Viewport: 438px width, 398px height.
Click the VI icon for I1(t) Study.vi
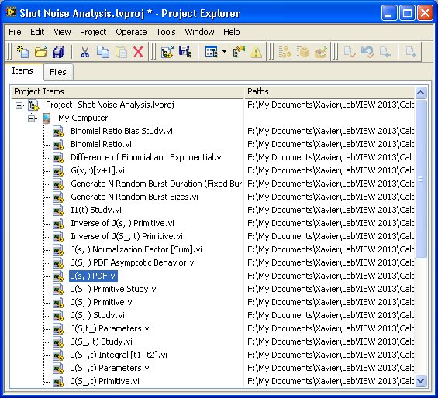coord(58,211)
